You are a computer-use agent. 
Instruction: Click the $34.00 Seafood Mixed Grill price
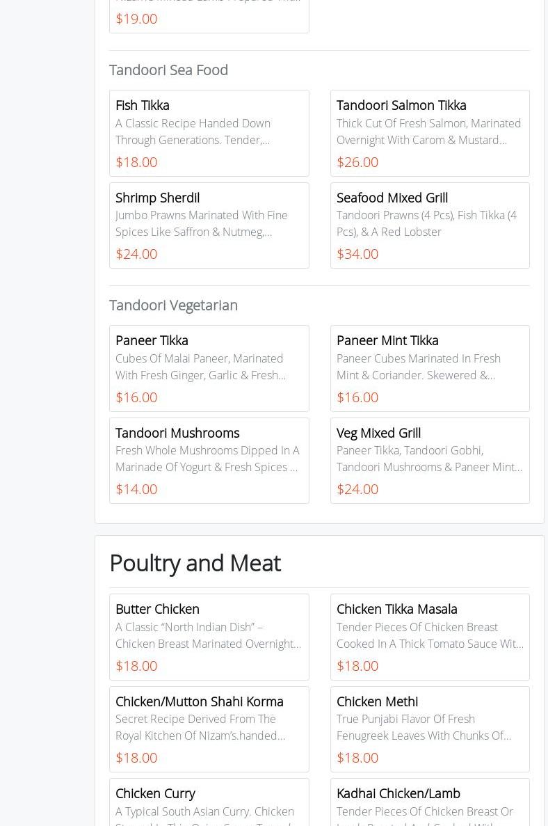point(357,254)
